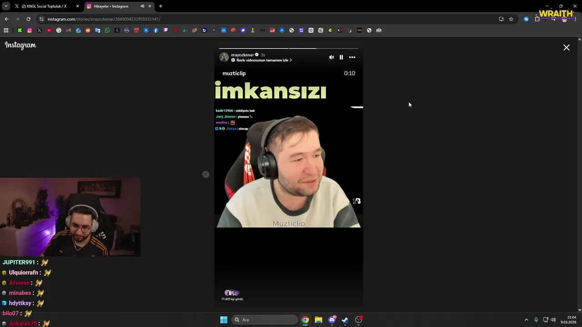Close the Instagram story viewer
582x327 pixels.
567,47
